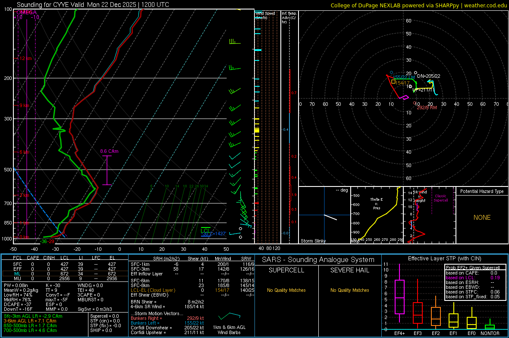Select the EFF parcel row
This screenshot has width=509, height=338.
(x=65, y=269)
